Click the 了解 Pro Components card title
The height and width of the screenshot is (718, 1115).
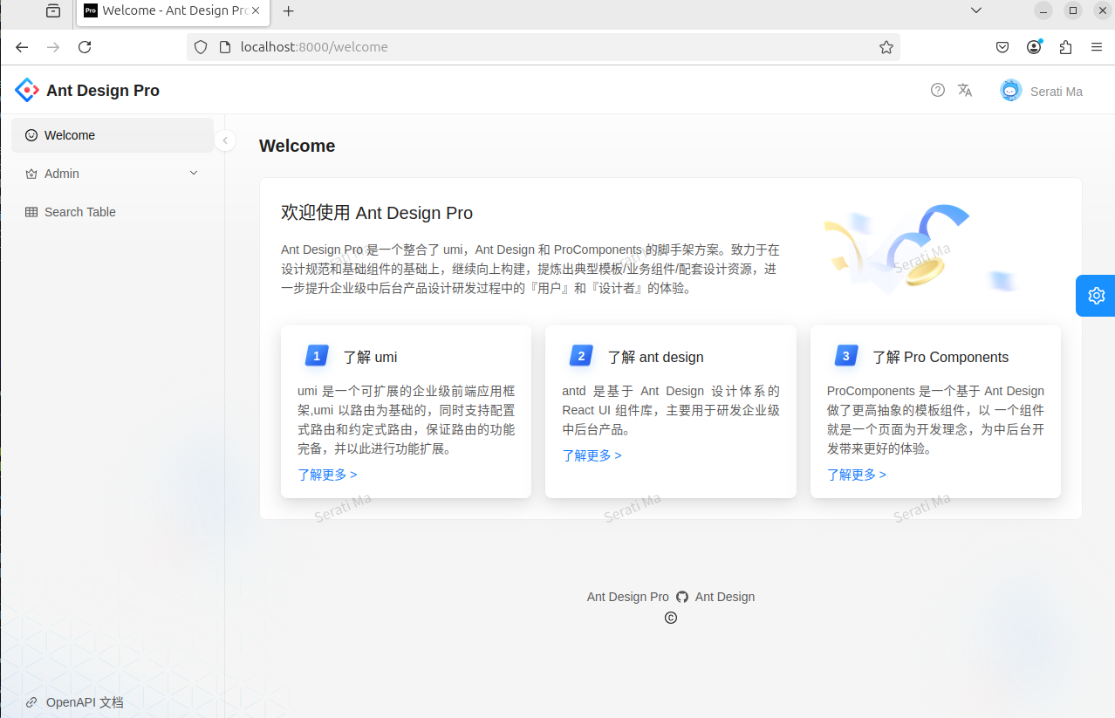[x=941, y=357]
